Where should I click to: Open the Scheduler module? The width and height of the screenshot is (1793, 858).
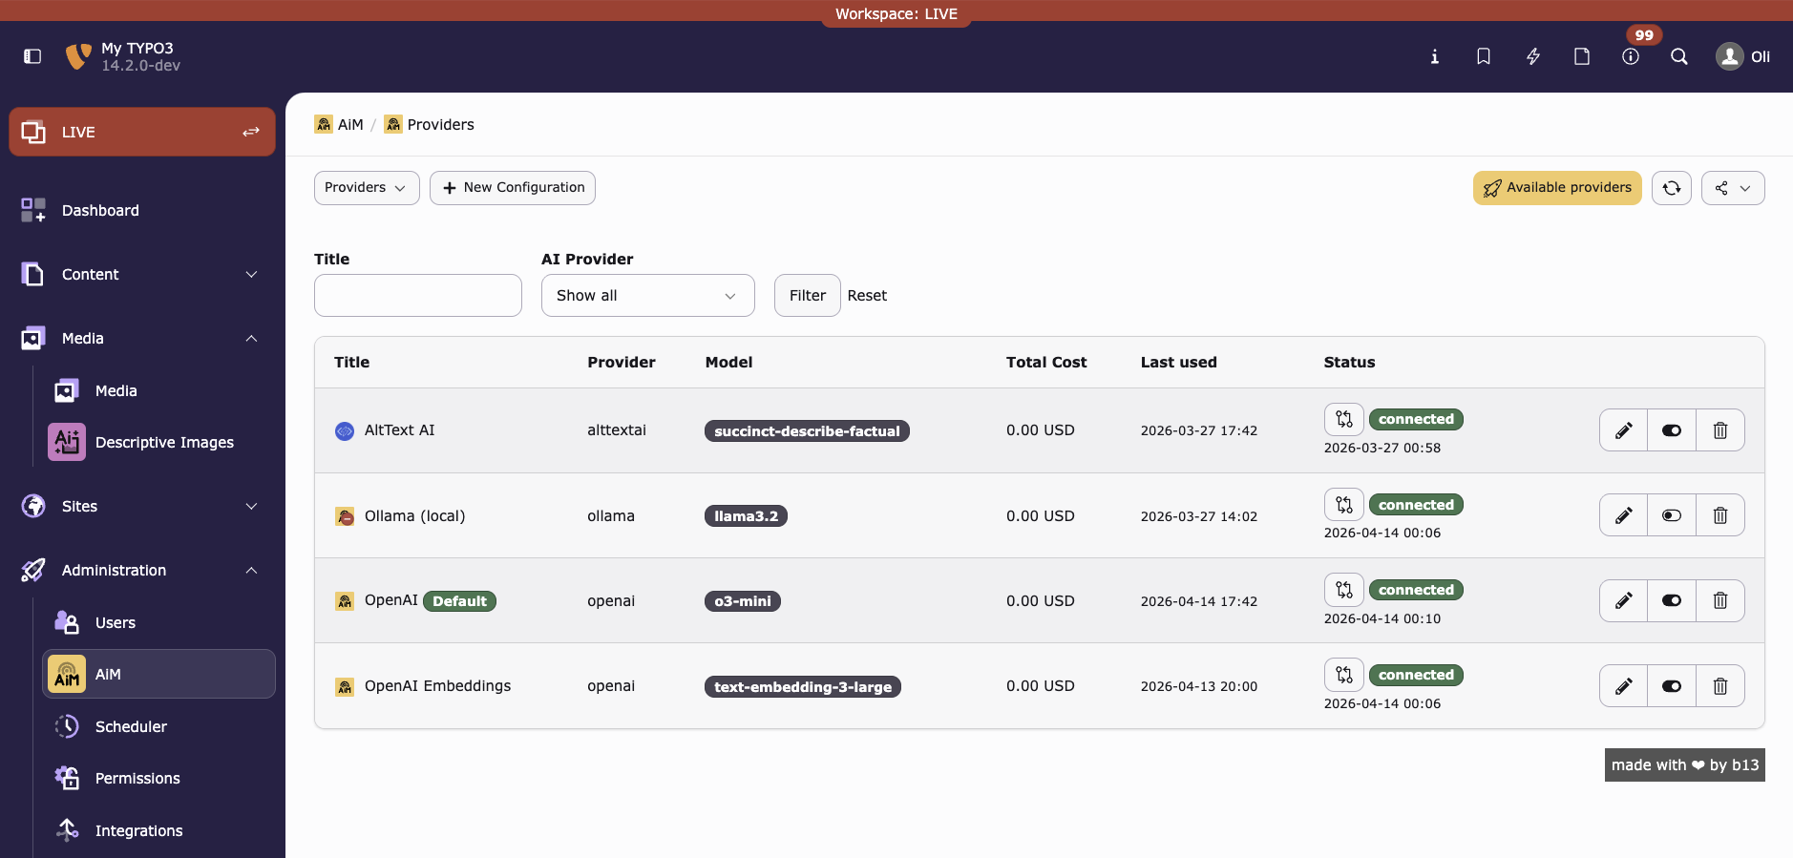coord(131,726)
